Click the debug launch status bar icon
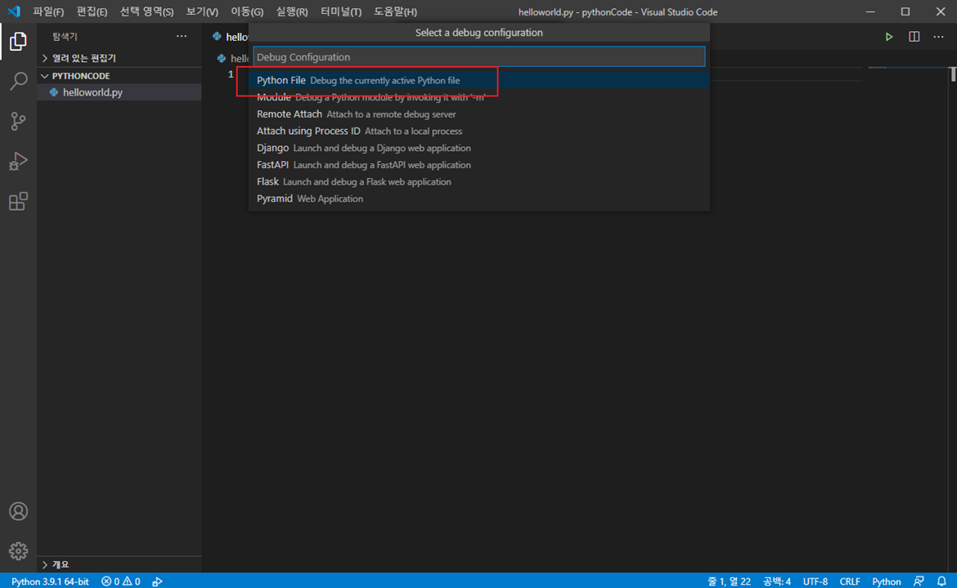Image resolution: width=957 pixels, height=588 pixels. 158,581
